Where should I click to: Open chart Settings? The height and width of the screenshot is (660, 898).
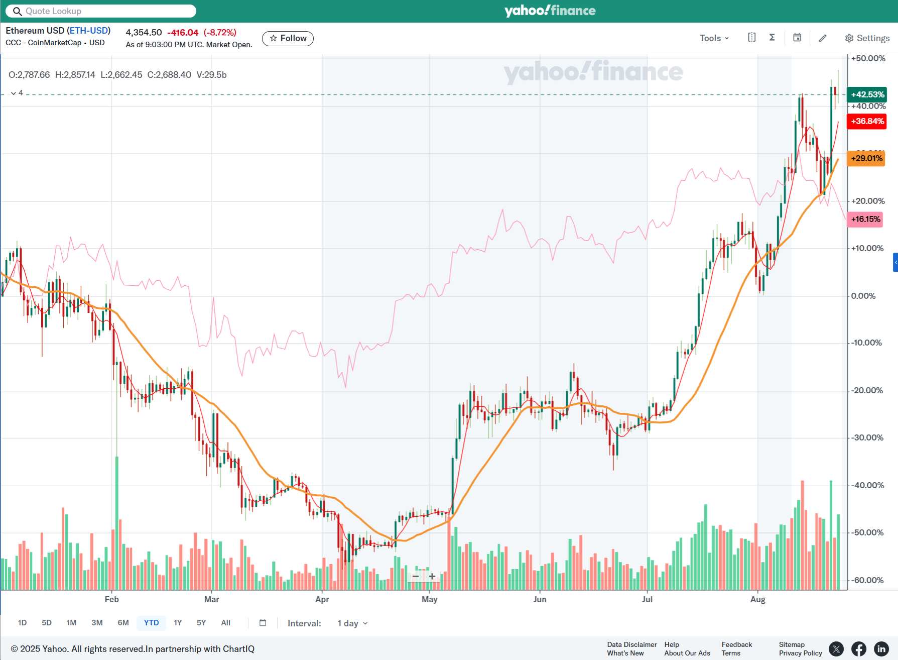click(867, 38)
